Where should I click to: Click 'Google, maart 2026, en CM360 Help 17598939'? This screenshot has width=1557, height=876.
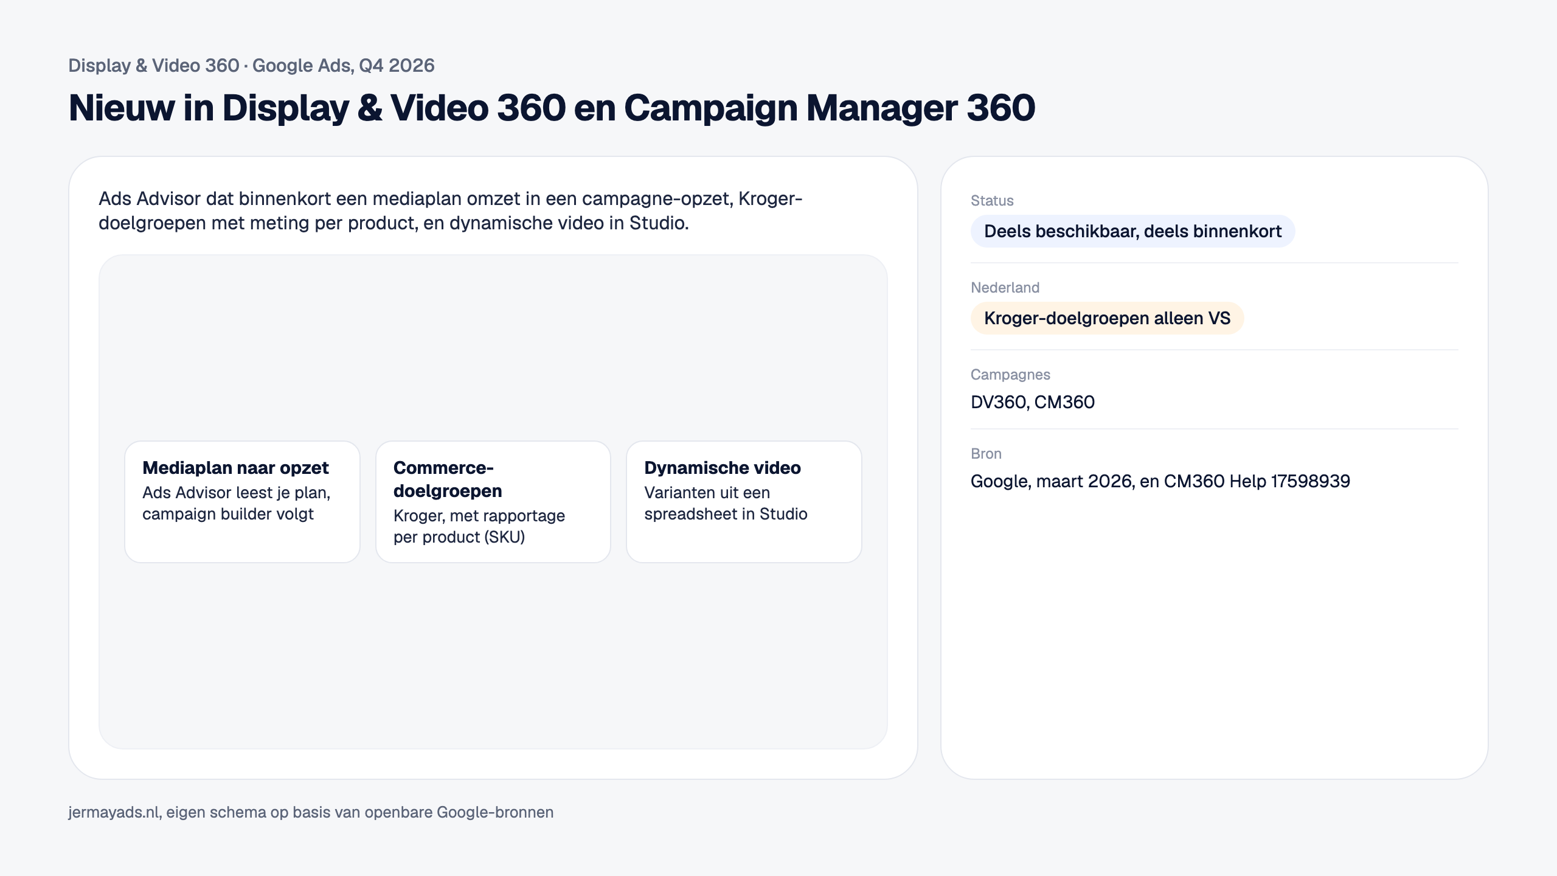coord(1160,481)
